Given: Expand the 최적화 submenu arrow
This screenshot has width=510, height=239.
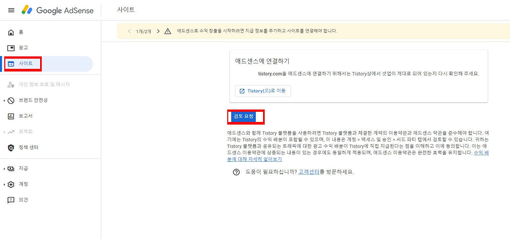Looking at the screenshot, I should (x=4, y=132).
